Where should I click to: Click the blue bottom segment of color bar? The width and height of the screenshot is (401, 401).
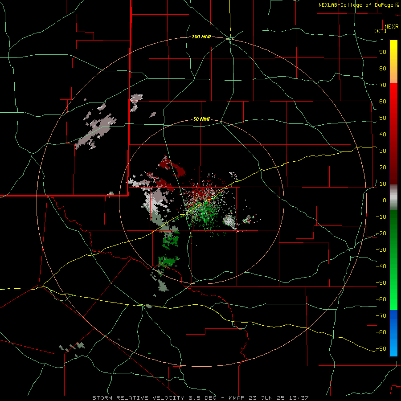click(x=393, y=333)
